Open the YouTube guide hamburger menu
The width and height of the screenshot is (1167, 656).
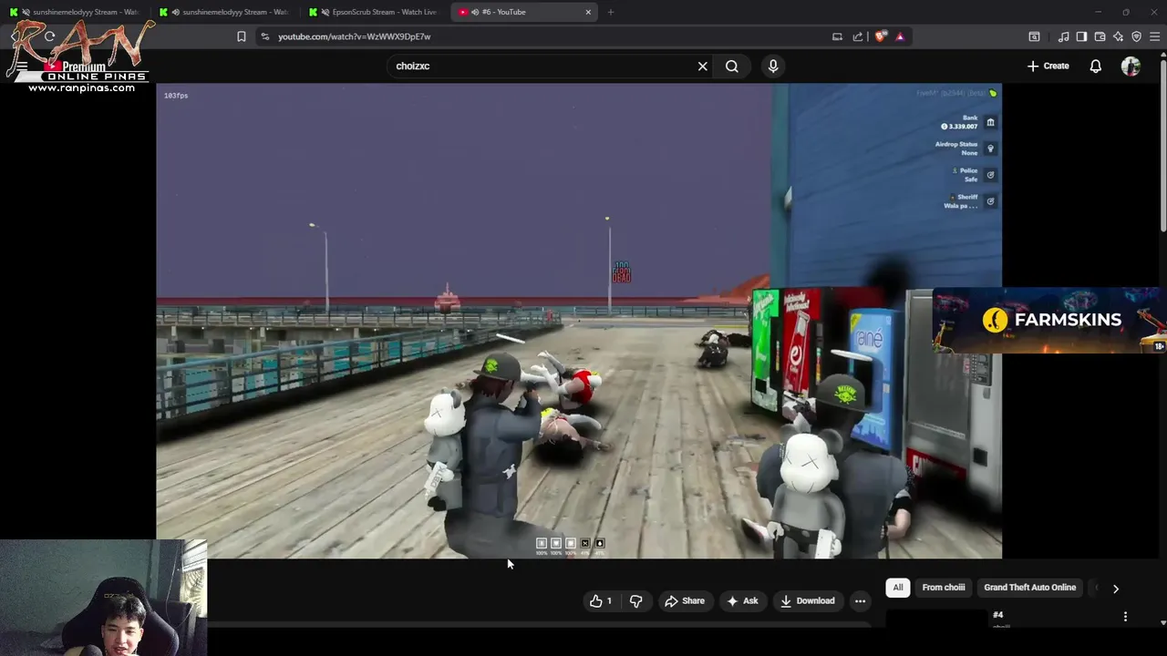click(21, 66)
